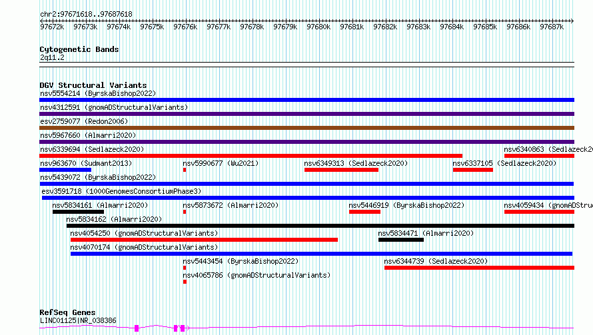Click the nsv963670 (Sudmant2013) label
The width and height of the screenshot is (593, 335).
(86, 163)
